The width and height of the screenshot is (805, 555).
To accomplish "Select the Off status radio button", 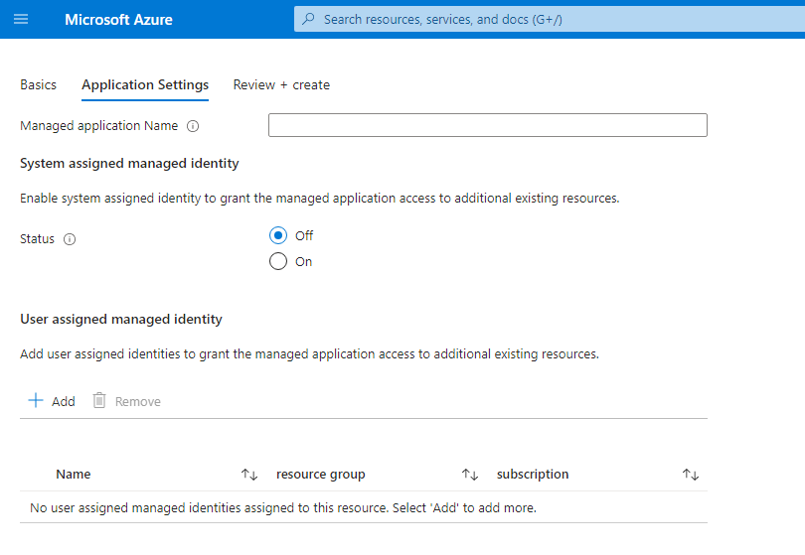I will (x=278, y=235).
